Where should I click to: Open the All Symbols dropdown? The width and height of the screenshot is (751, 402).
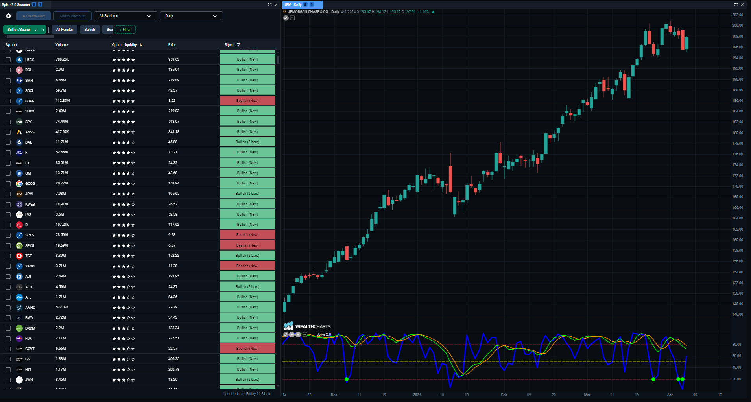click(x=125, y=16)
